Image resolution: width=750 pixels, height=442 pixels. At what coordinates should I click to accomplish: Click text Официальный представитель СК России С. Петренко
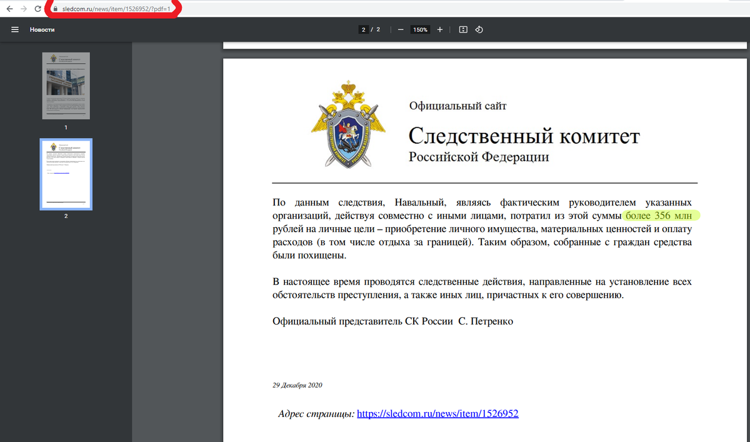point(393,322)
